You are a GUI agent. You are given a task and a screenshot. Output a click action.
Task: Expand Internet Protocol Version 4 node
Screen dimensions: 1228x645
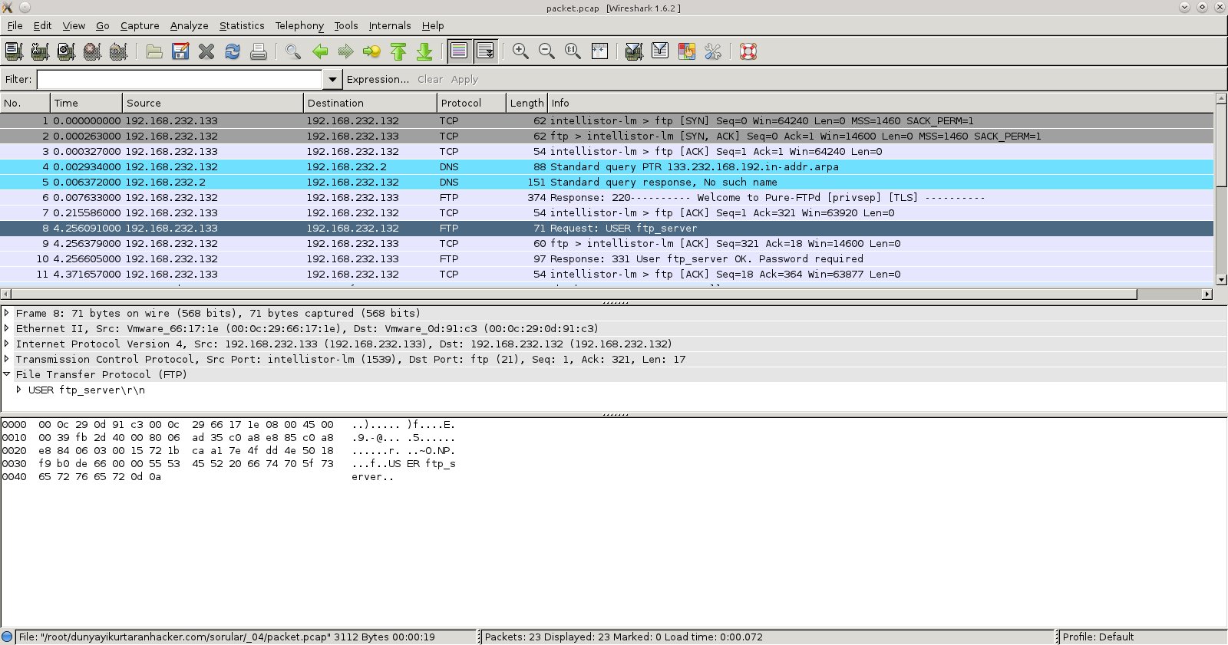tap(7, 344)
